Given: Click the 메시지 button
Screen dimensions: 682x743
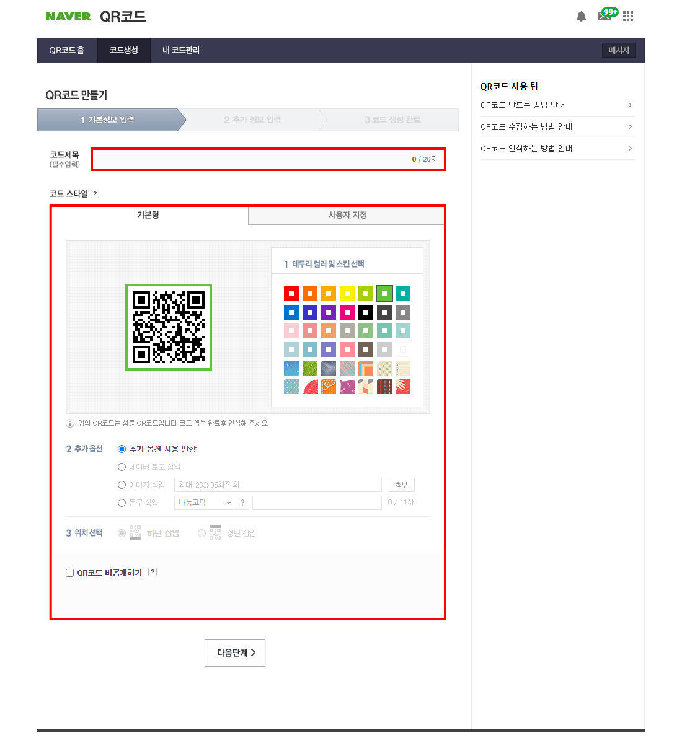Looking at the screenshot, I should 619,50.
